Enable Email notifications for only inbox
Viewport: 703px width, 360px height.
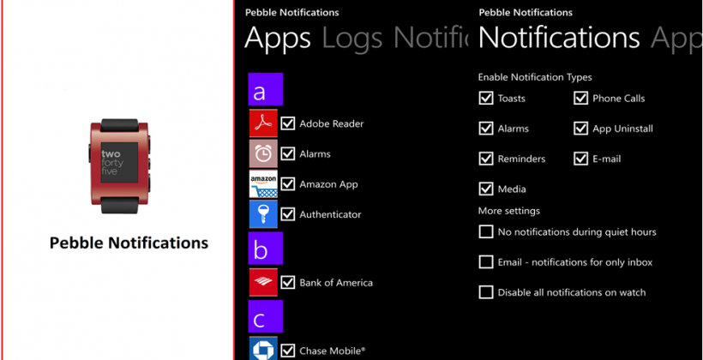(x=486, y=261)
